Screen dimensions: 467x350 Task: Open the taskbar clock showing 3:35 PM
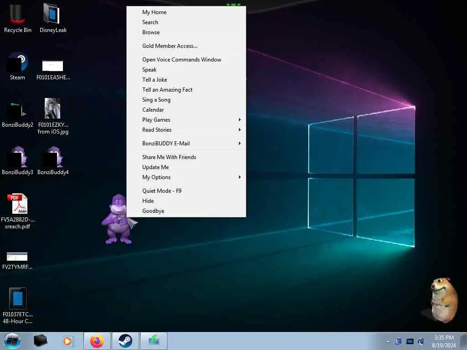click(444, 341)
